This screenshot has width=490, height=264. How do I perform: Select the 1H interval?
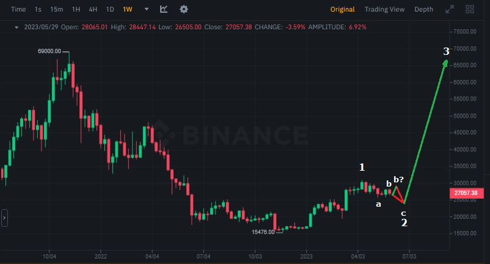tap(76, 9)
